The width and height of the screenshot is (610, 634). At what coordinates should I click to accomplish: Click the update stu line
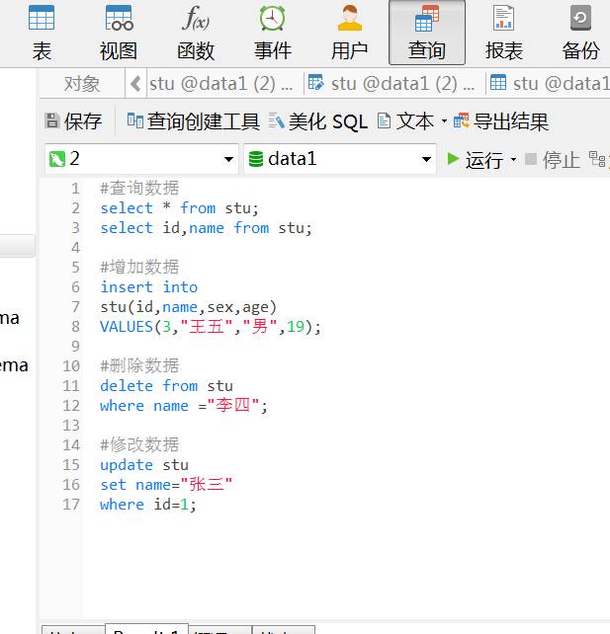(x=144, y=465)
